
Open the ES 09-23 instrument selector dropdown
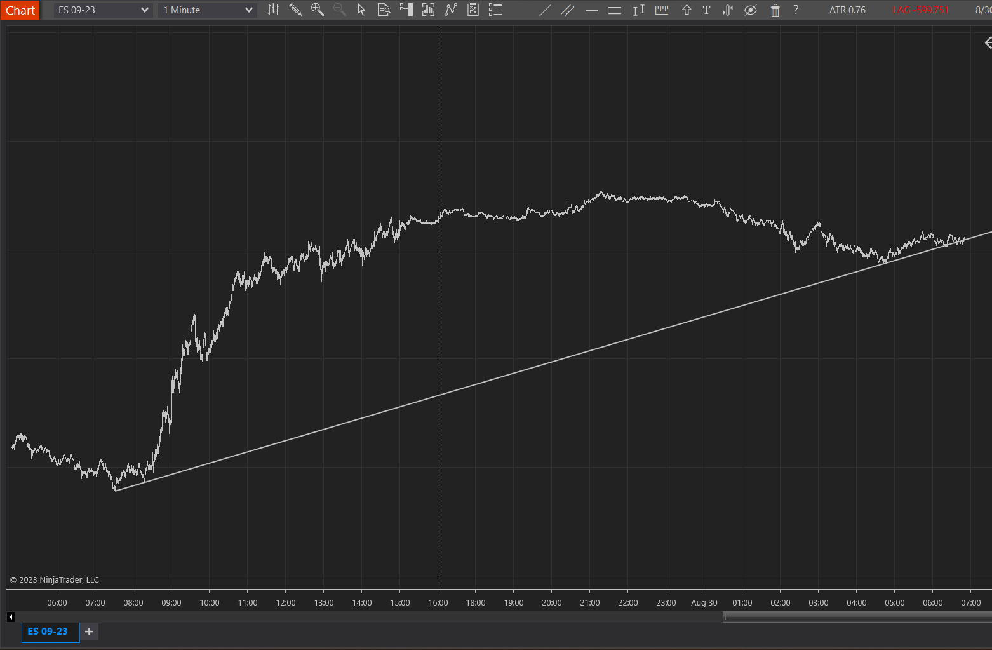click(103, 10)
